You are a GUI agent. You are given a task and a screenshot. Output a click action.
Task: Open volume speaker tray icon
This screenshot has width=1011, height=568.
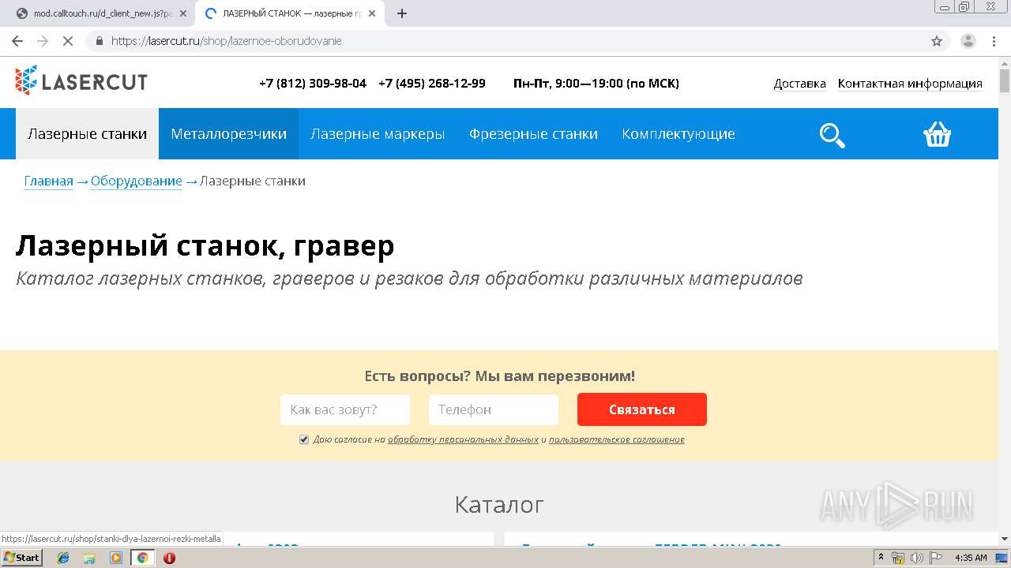(917, 558)
